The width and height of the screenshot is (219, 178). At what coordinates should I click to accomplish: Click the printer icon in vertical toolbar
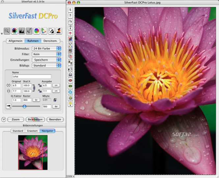[70, 75]
